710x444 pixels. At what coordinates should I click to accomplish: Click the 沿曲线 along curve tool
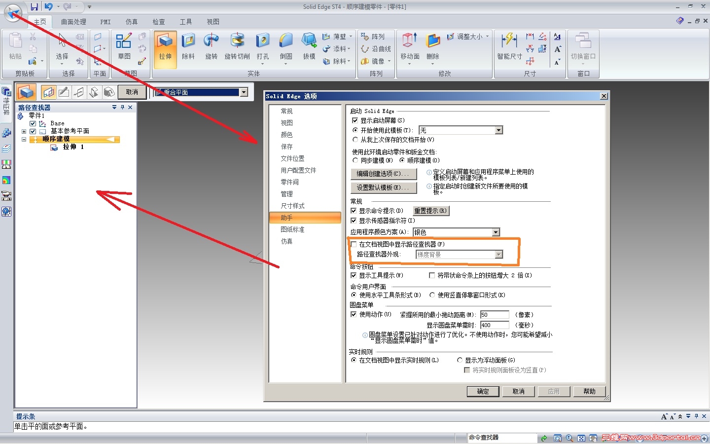click(x=376, y=49)
